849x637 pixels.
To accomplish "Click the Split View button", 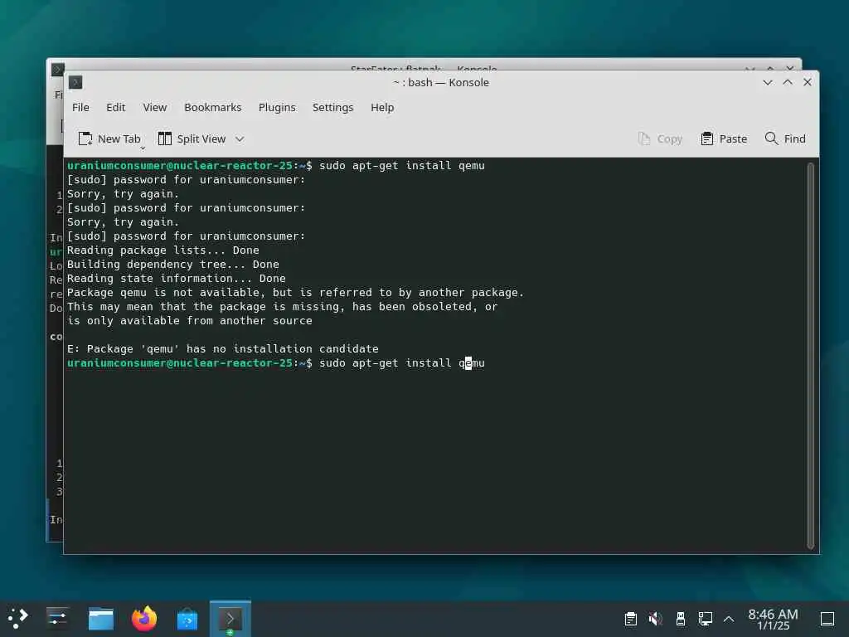I will [192, 139].
